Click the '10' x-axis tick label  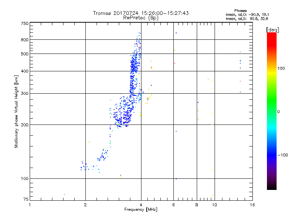pyautogui.click(x=215, y=205)
